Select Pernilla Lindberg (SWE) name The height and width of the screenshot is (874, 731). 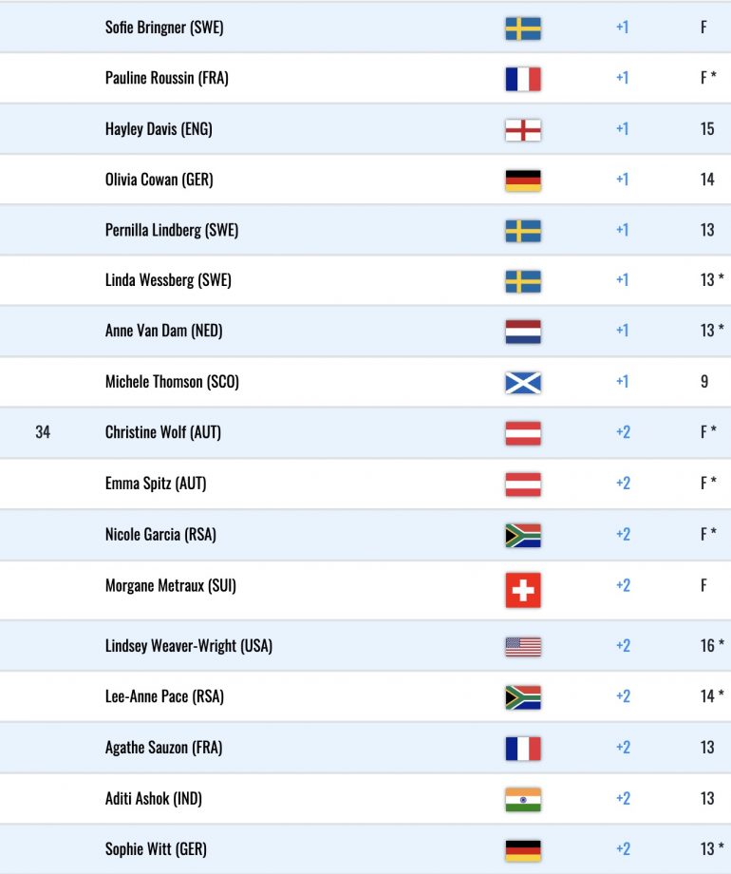[x=172, y=230]
